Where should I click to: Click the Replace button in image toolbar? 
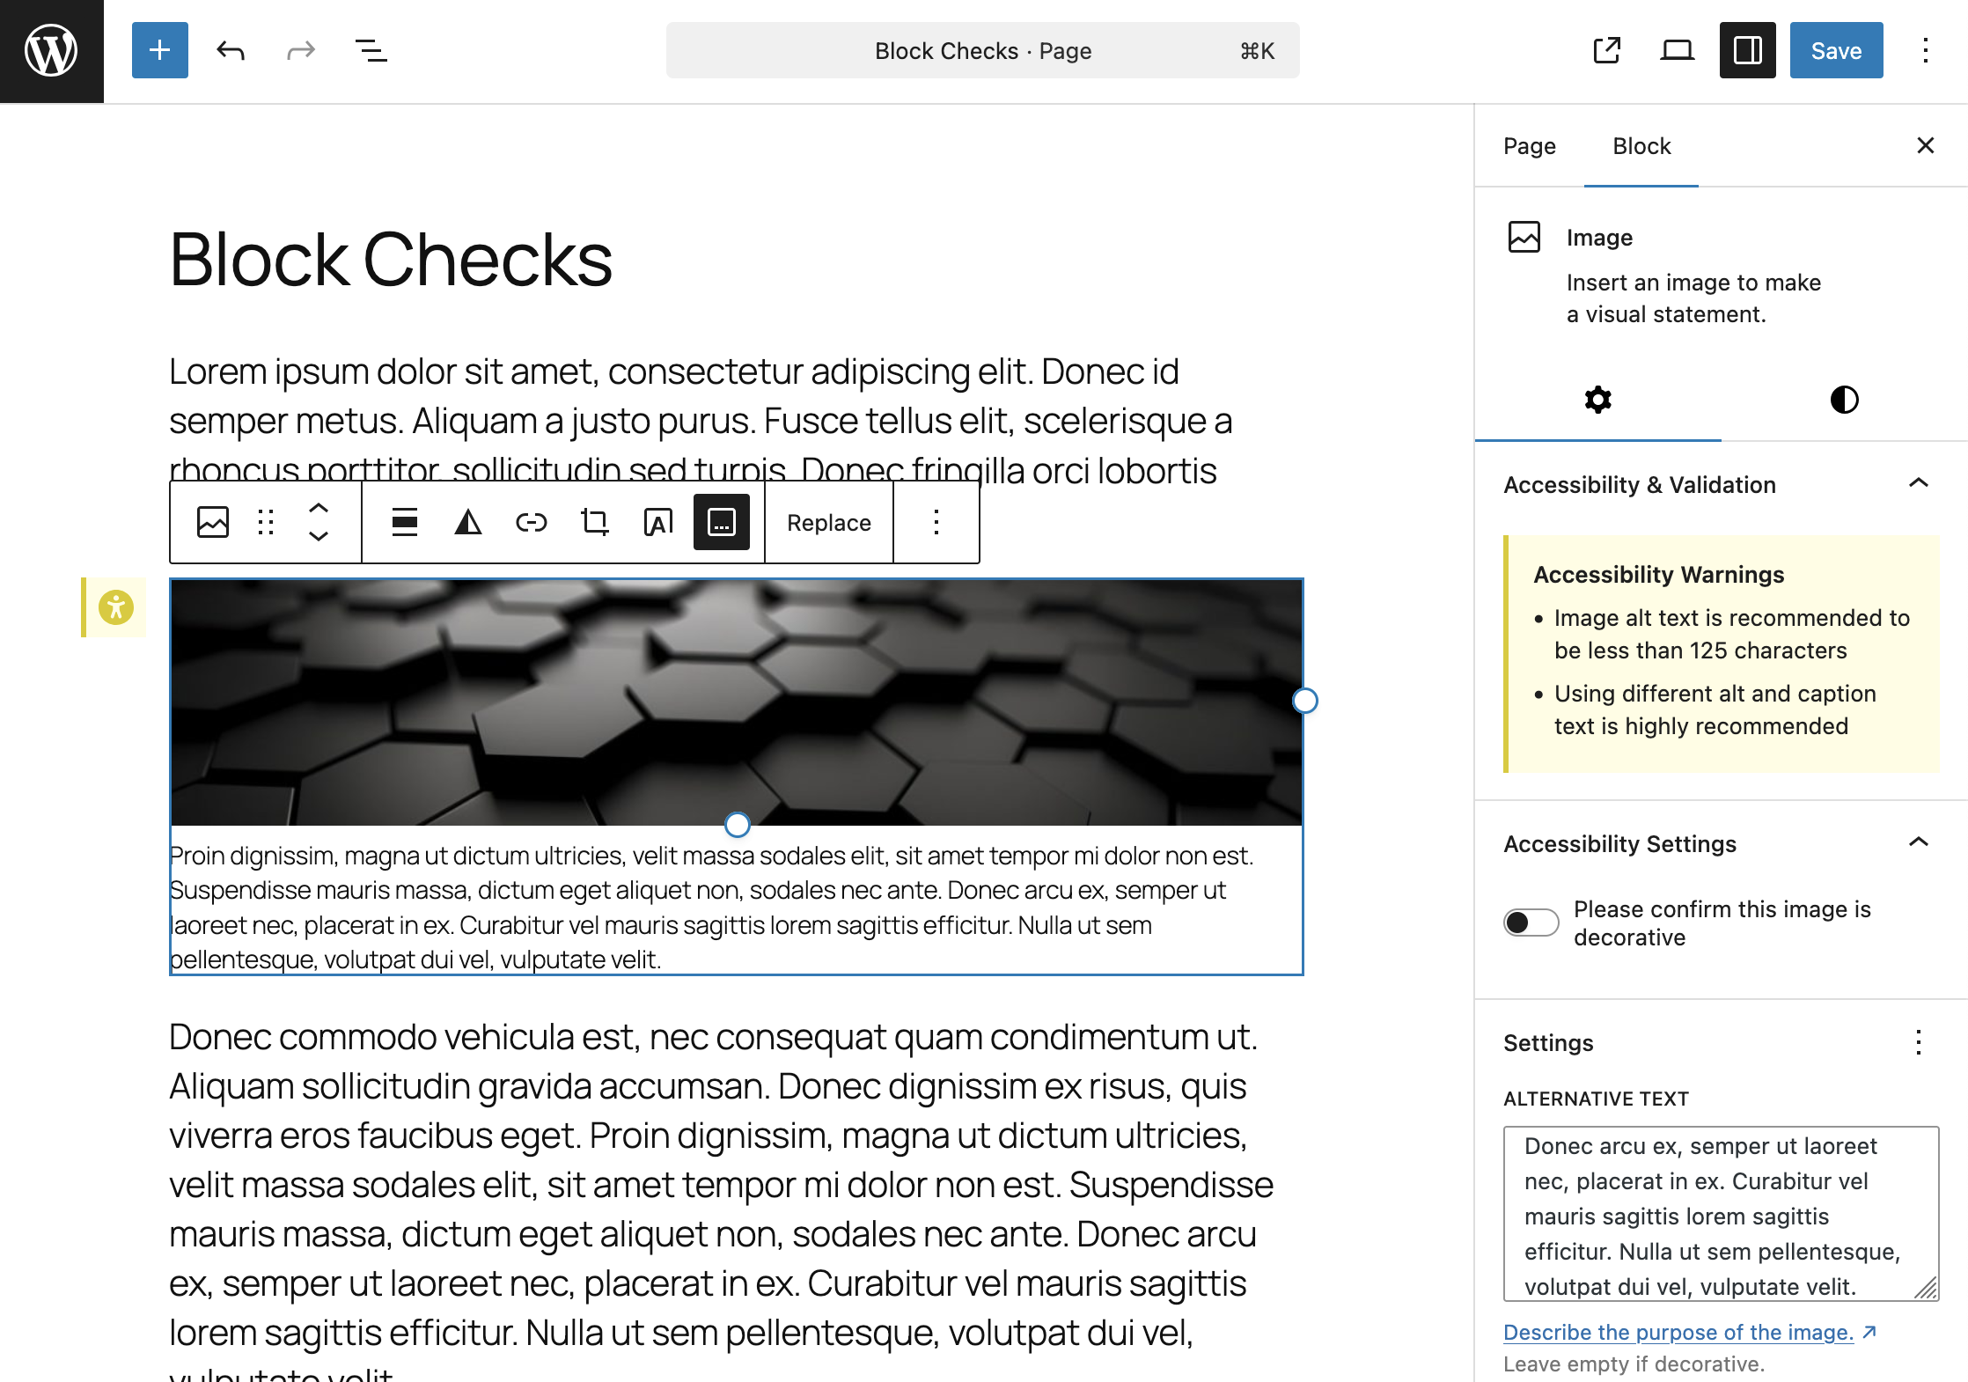[x=828, y=521]
